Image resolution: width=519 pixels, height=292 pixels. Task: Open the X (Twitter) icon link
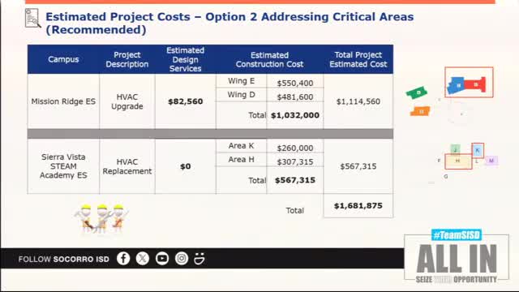click(143, 259)
